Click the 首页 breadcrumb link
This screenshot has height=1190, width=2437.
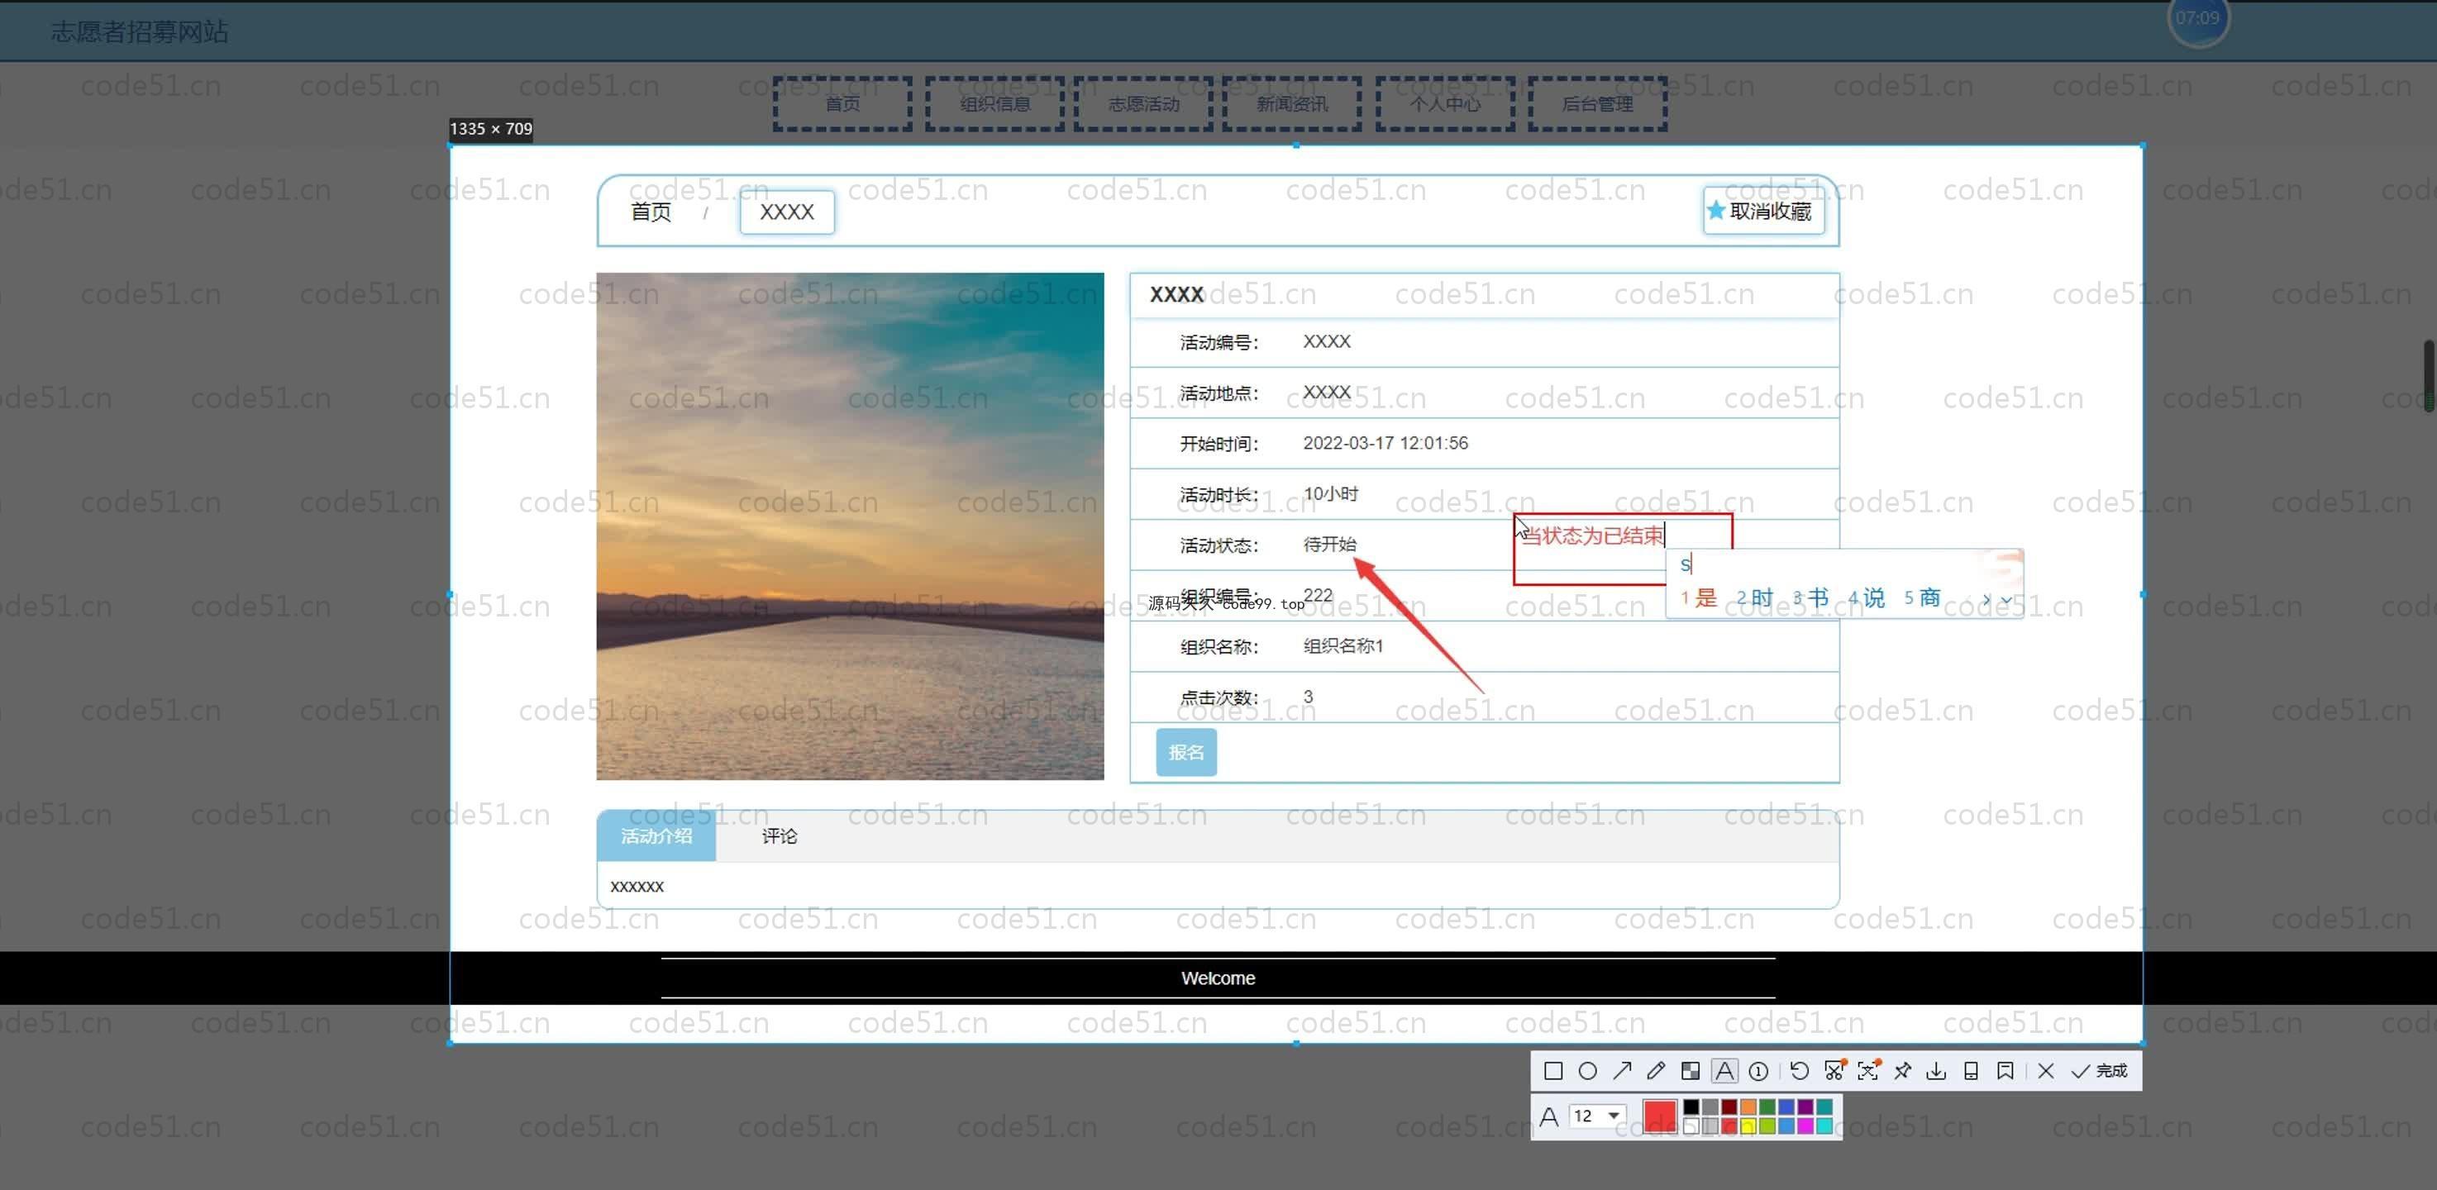pyautogui.click(x=651, y=212)
